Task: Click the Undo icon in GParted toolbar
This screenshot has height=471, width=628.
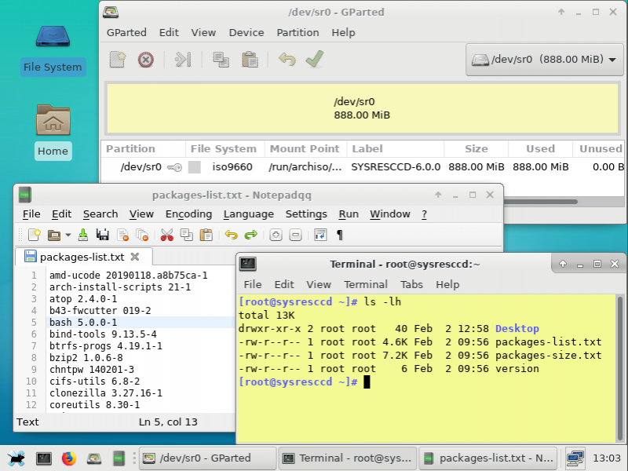Action: [x=288, y=60]
